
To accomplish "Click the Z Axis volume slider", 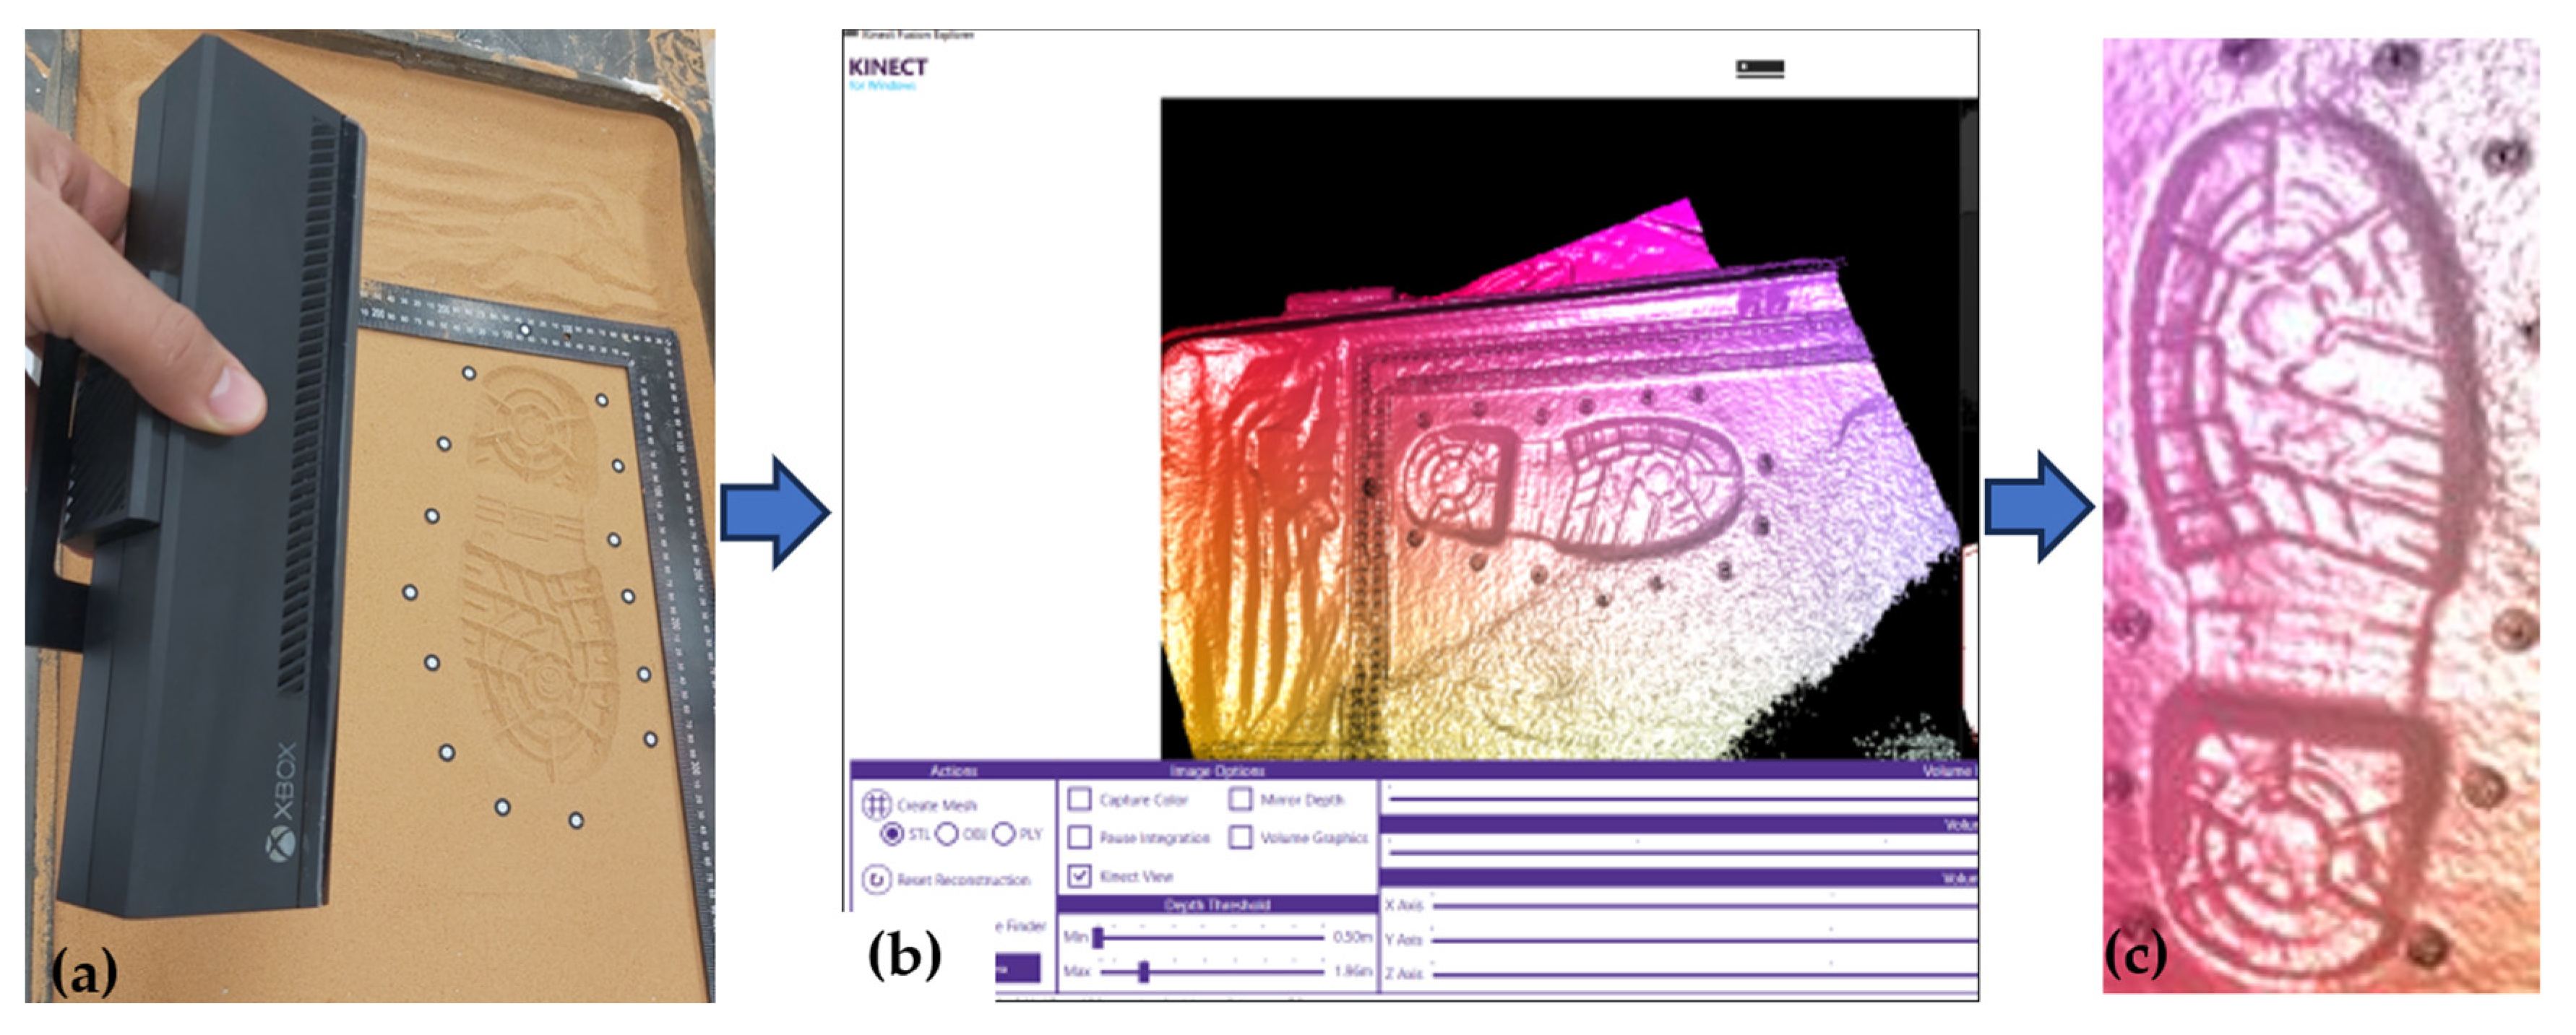I will click(x=1700, y=974).
